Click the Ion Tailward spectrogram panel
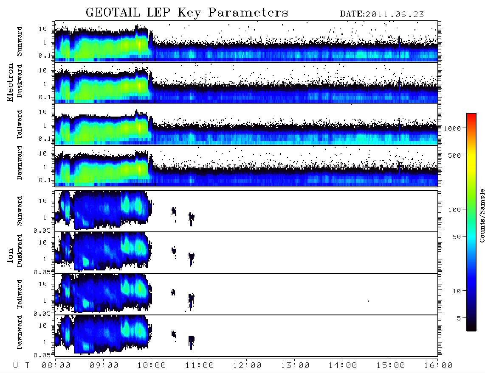The image size is (485, 373). (246, 294)
